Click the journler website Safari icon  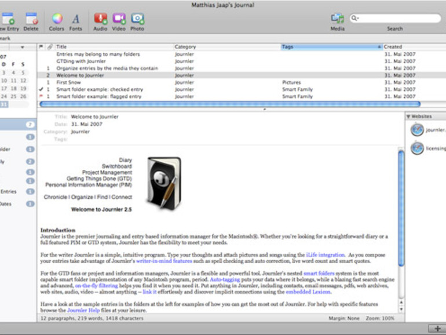pyautogui.click(x=417, y=130)
